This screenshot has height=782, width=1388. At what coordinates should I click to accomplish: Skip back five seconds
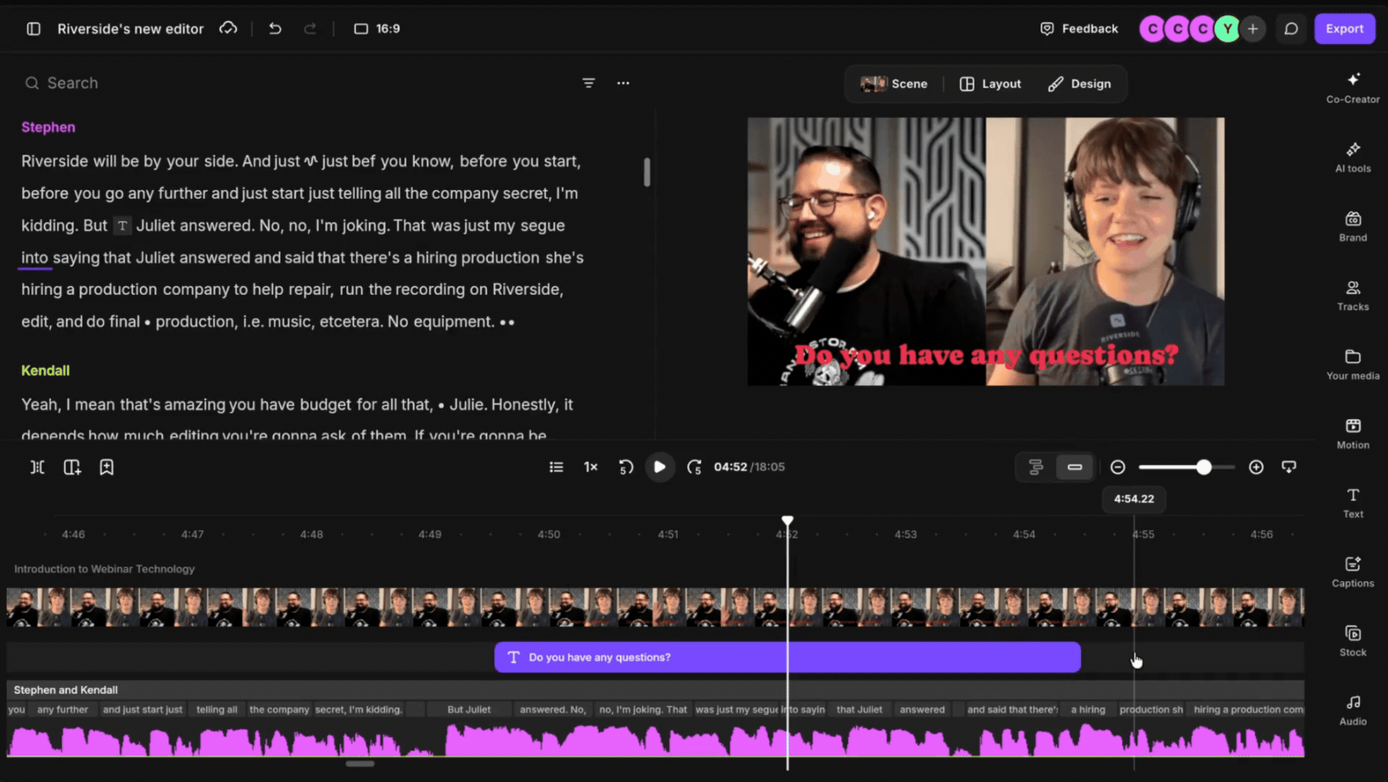click(626, 467)
